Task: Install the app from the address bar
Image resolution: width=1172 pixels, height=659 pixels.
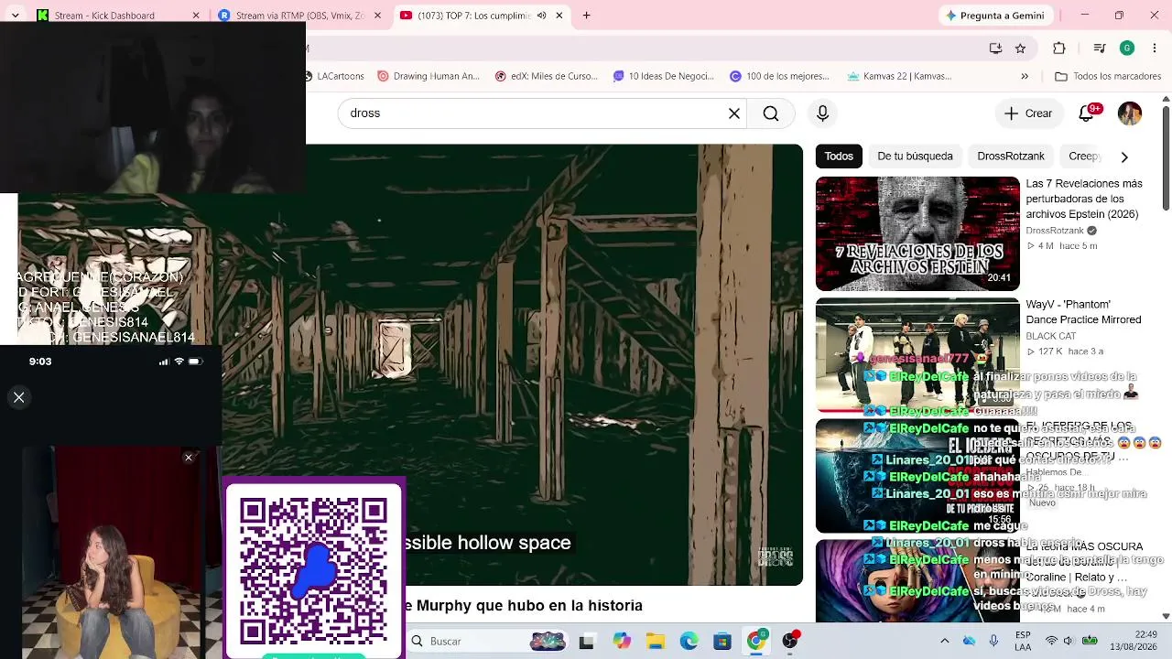Action: pyautogui.click(x=995, y=49)
